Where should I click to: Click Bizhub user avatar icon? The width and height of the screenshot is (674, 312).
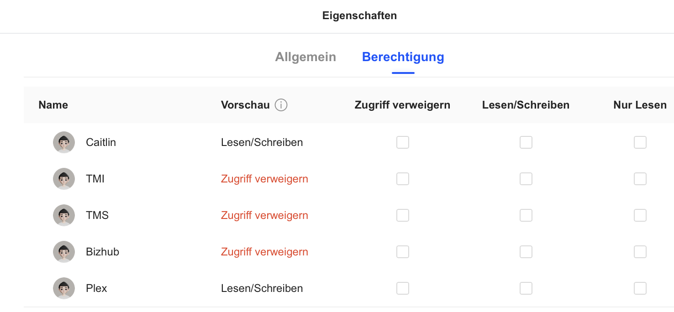click(64, 252)
